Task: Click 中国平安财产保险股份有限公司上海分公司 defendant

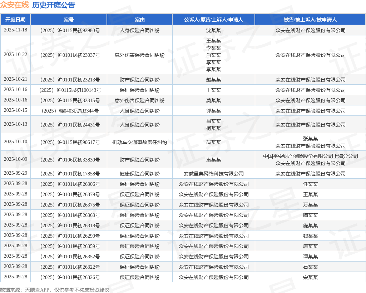Action: pos(311,156)
